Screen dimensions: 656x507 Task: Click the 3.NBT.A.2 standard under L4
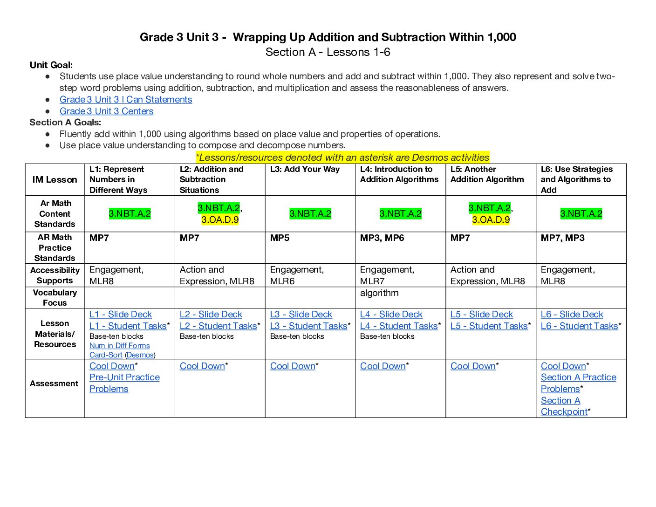click(401, 214)
